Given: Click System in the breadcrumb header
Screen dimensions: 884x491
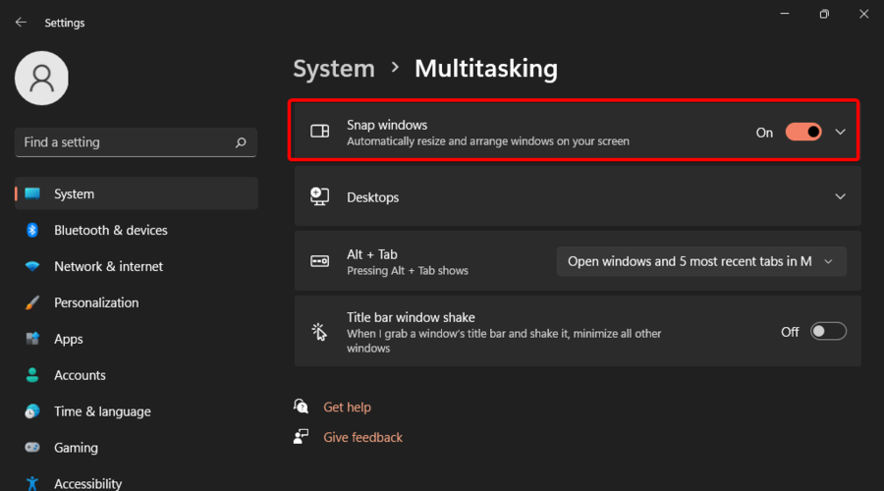Looking at the screenshot, I should 334,68.
